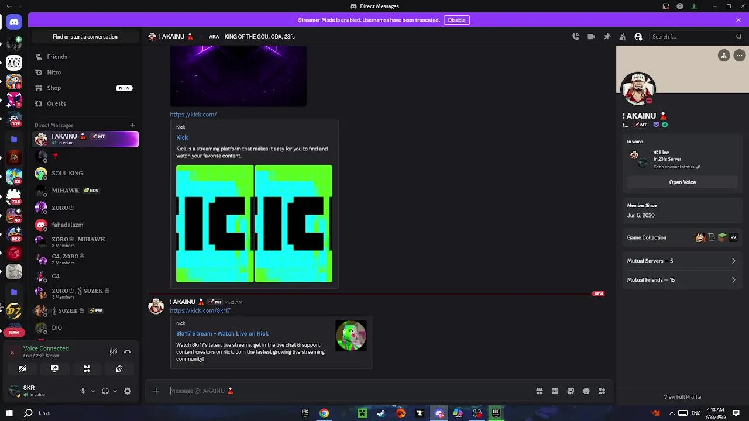Viewport: 749px width, 421px height.
Task: Open Discord home Direct Messages icon
Action: (14, 22)
